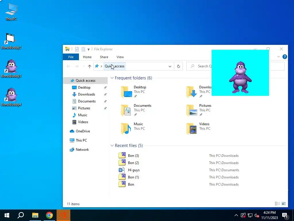Select recent file Bon (1)
This screenshot has width=294, height=221.
click(133, 177)
